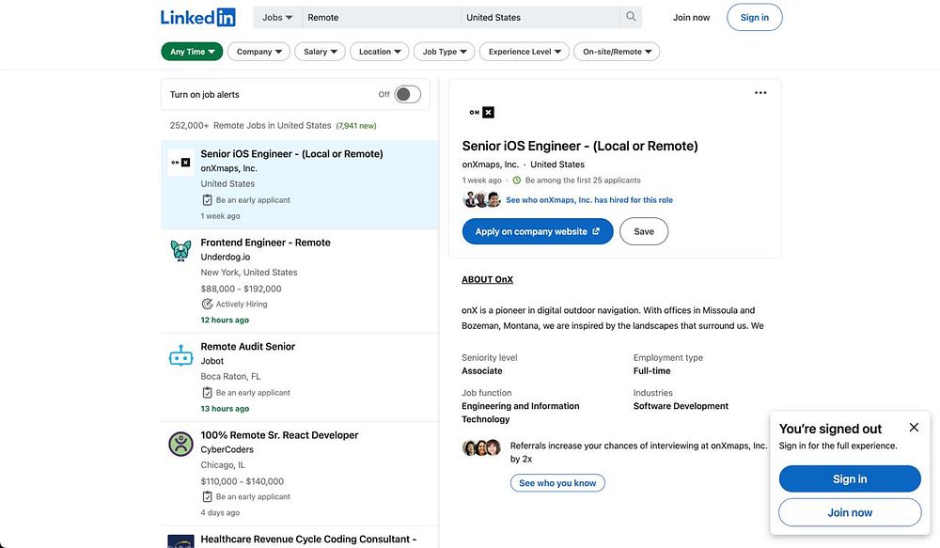This screenshot has width=940, height=548.
Task: Close the signed out popup
Action: pos(914,428)
